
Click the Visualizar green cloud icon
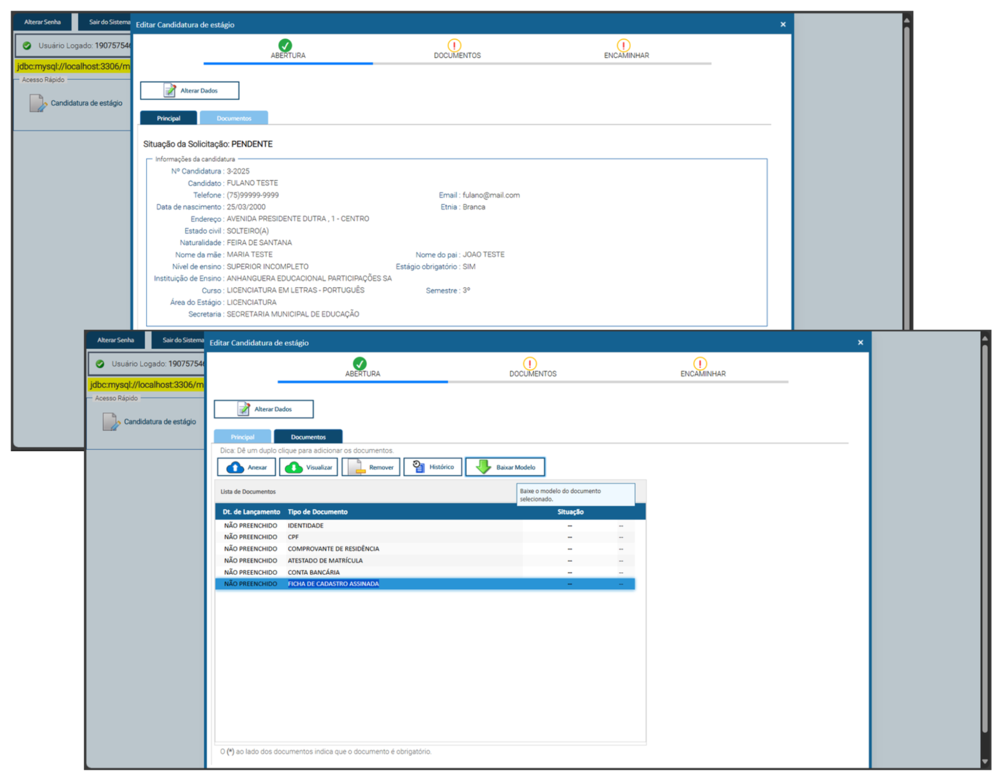(x=294, y=467)
